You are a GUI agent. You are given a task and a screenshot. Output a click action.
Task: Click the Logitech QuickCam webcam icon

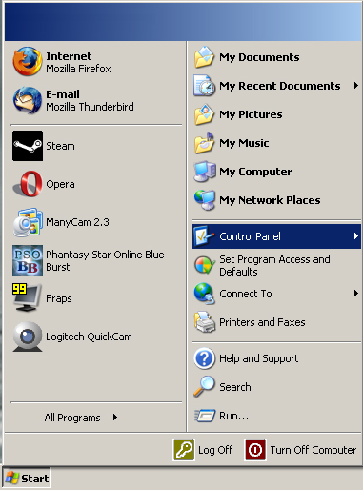click(28, 337)
